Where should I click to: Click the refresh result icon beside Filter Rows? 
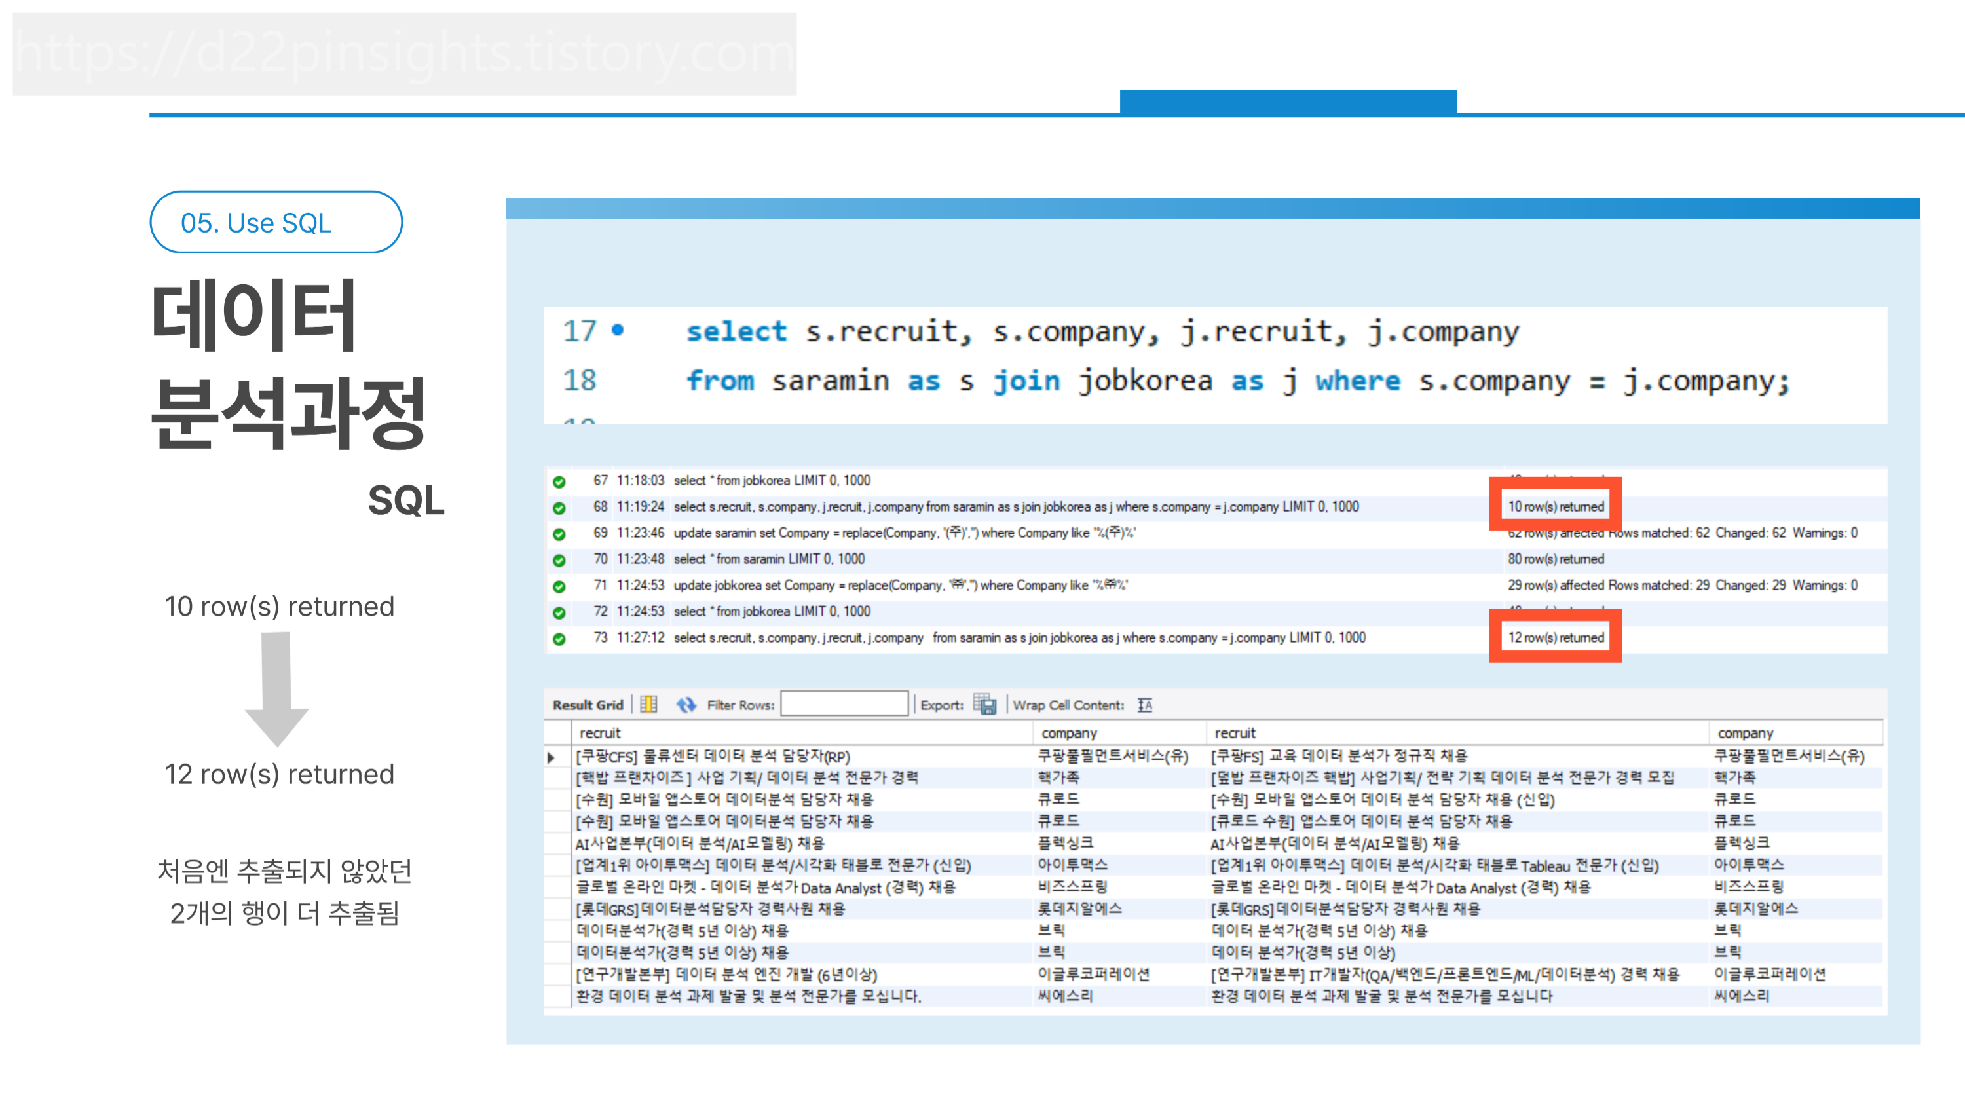click(686, 705)
